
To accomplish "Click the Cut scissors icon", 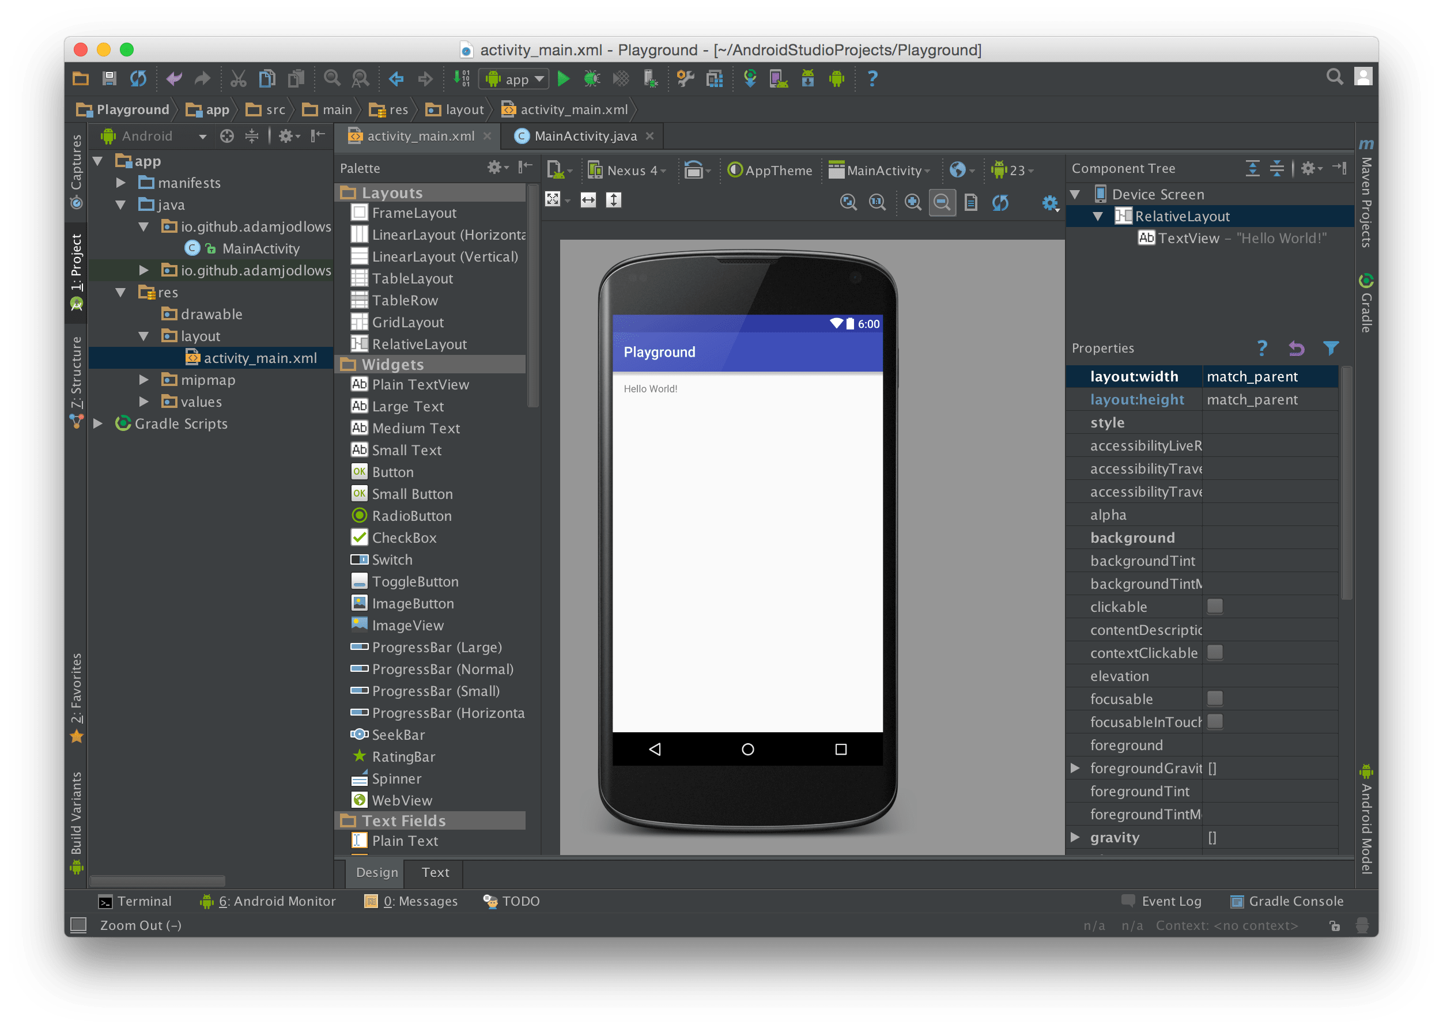I will coord(238,78).
